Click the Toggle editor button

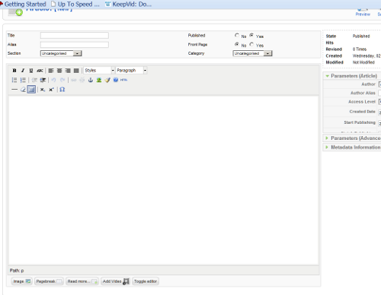pos(146,281)
